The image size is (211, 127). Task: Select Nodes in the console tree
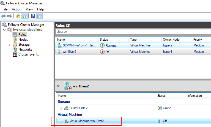coord(23,40)
